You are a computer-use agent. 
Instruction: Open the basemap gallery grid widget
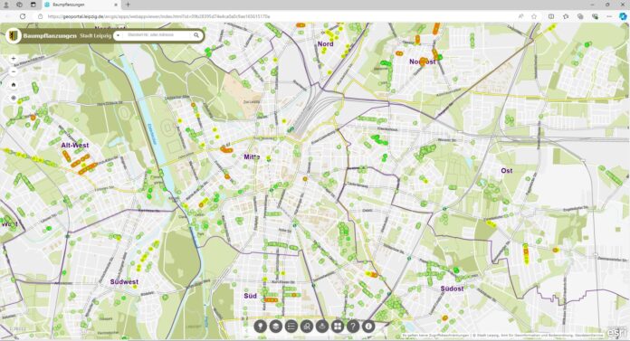point(338,327)
